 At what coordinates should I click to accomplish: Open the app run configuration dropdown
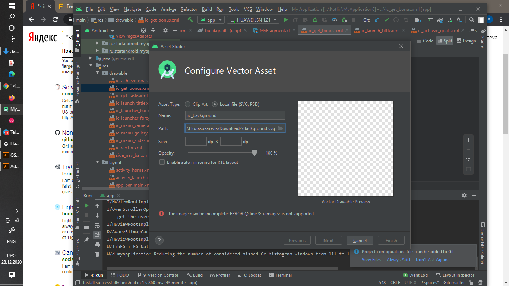click(x=211, y=20)
